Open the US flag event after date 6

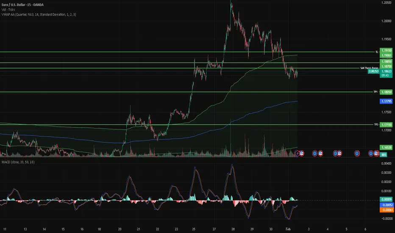[376, 153]
